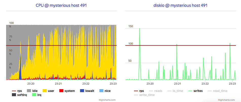Click gray idle color swatch in CPU legend
The width and height of the screenshot is (241, 102).
pos(29,91)
